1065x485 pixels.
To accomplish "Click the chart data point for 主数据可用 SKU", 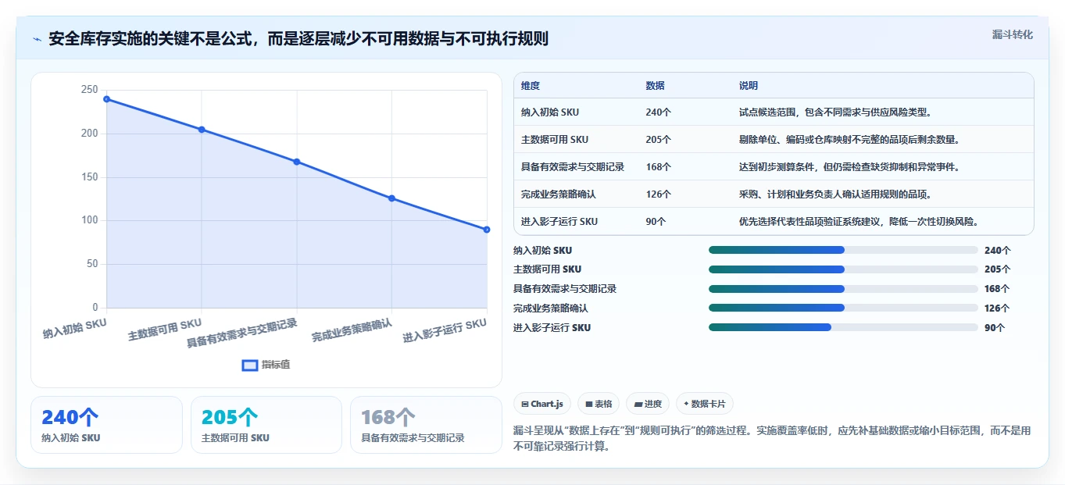I will pyautogui.click(x=202, y=130).
